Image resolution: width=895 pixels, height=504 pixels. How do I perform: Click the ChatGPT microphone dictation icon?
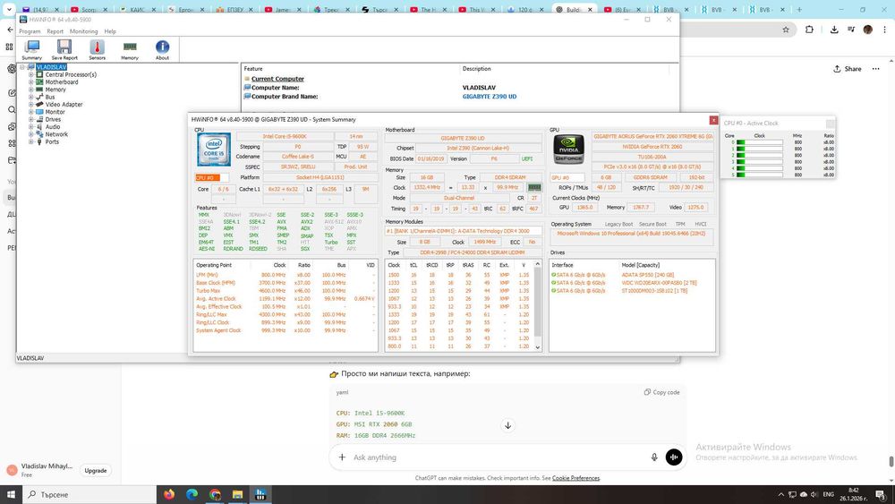pos(654,457)
